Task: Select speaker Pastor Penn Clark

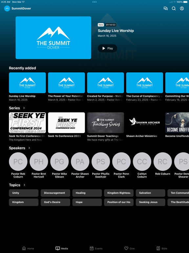Action: (121, 165)
